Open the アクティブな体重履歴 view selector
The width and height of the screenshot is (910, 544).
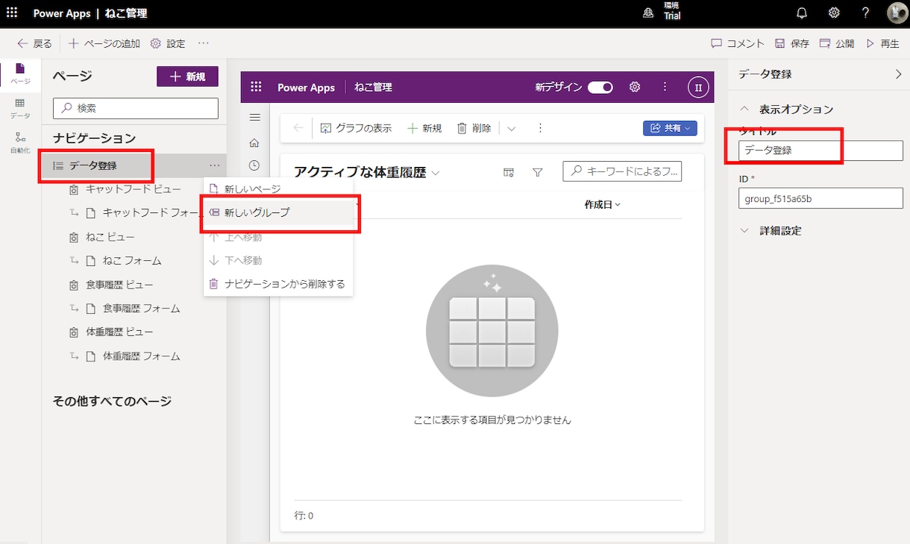click(x=367, y=172)
